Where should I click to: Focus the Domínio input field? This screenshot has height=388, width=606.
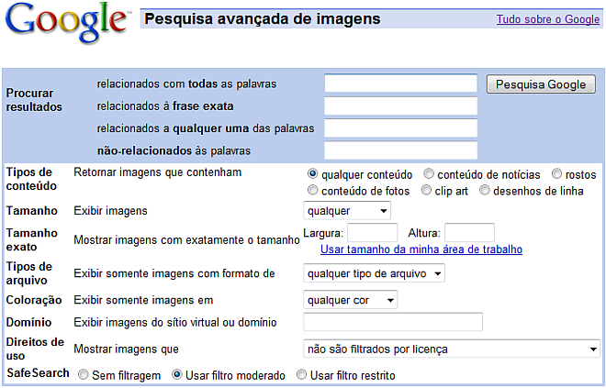393,322
